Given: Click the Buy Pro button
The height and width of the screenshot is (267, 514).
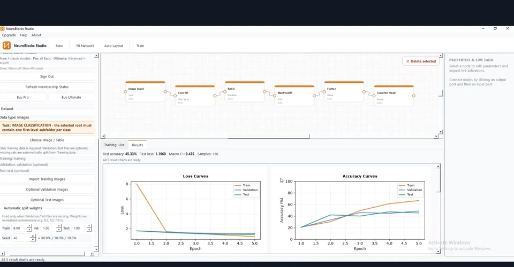Looking at the screenshot, I should coord(23,97).
